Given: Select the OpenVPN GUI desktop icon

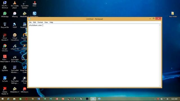Looking at the screenshot, I should click(x=24, y=37).
